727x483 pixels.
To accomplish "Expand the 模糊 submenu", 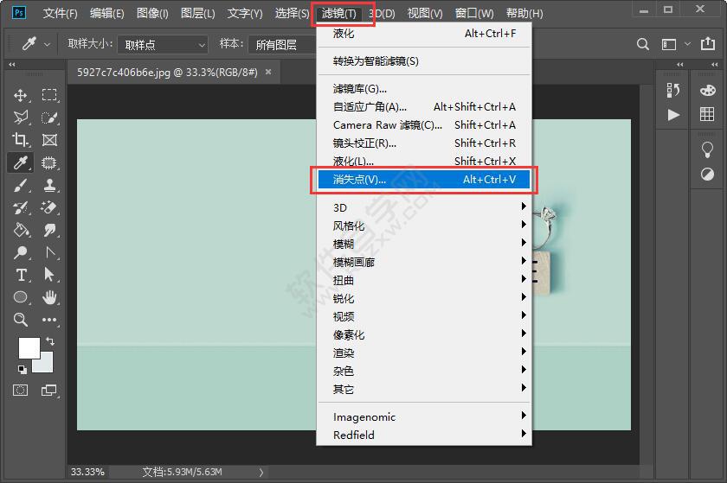I will [424, 244].
